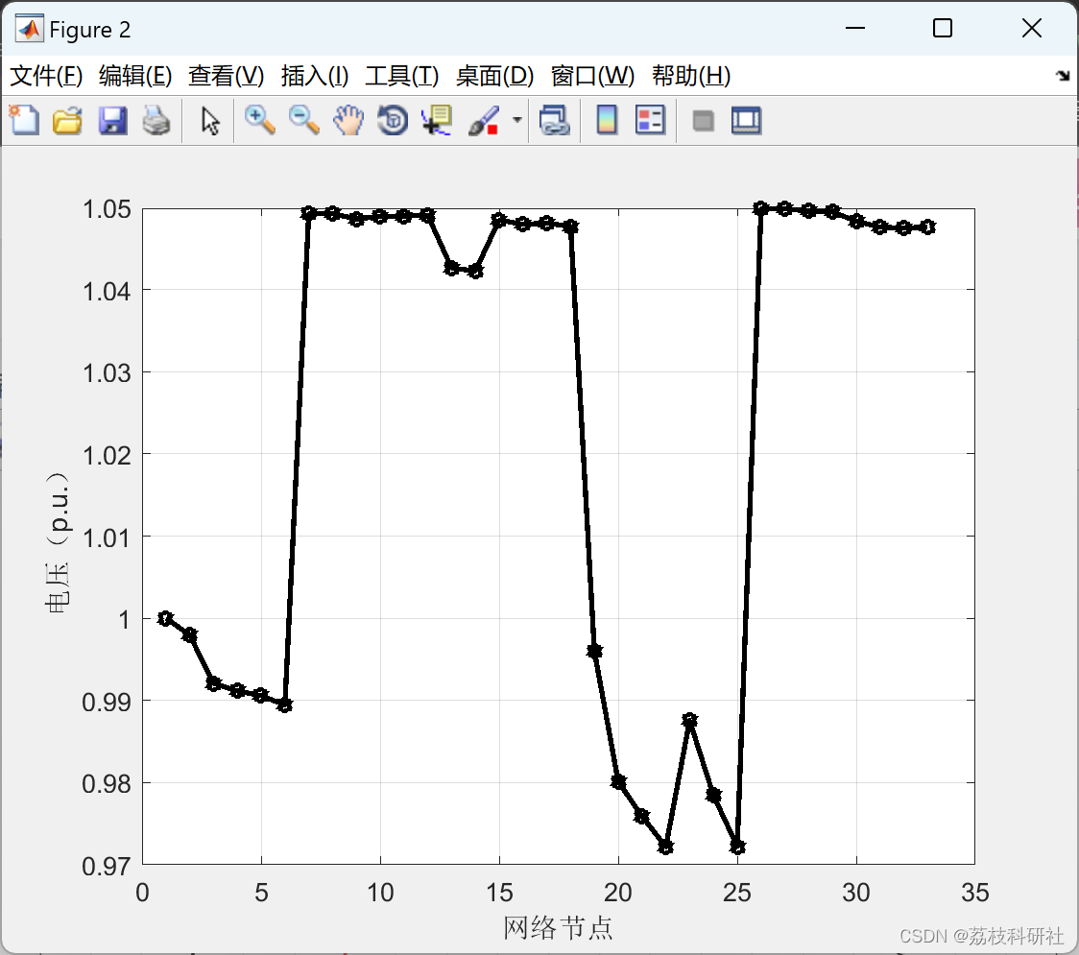Toggle Rotate 3D mode
Viewport: 1079px width, 955px height.
[392, 120]
